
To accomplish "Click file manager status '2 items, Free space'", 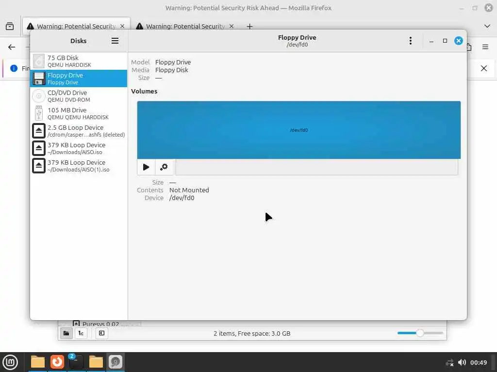I will 252,333.
